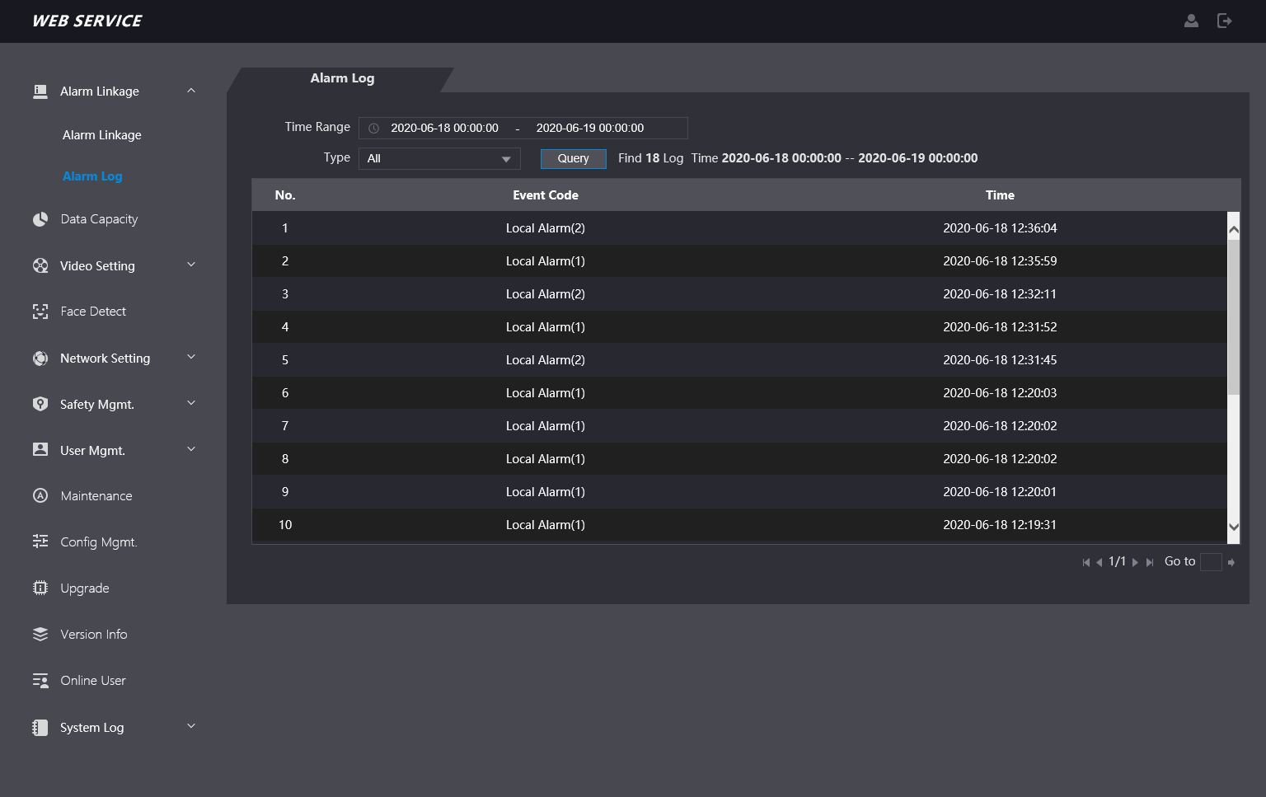Expand the System Log submenu
Viewport: 1266px width, 797px height.
coord(191,727)
